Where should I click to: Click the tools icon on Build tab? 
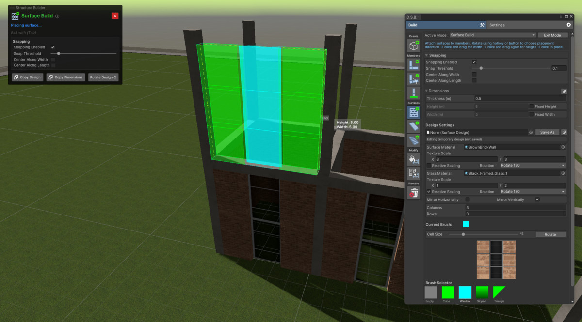(x=482, y=25)
